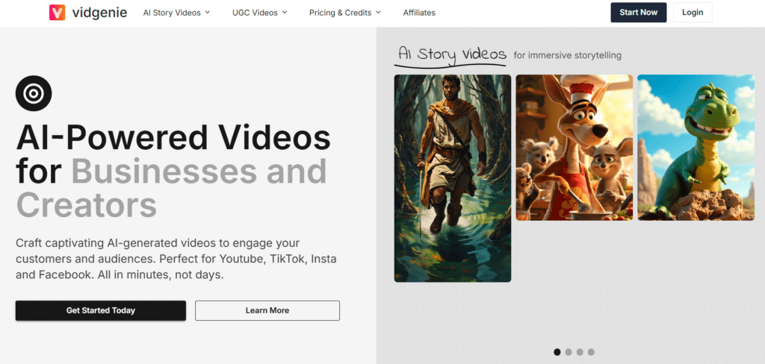Open the warrior walking in swamp video
The height and width of the screenshot is (364, 765).
(453, 178)
